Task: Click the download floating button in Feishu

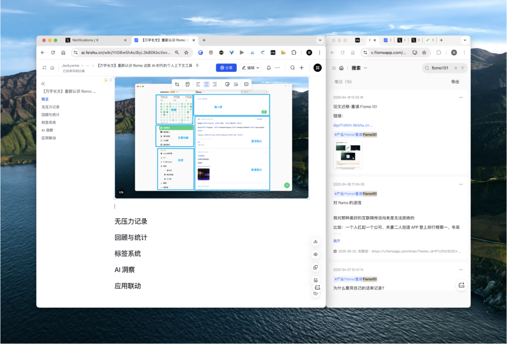Action: tap(315, 242)
